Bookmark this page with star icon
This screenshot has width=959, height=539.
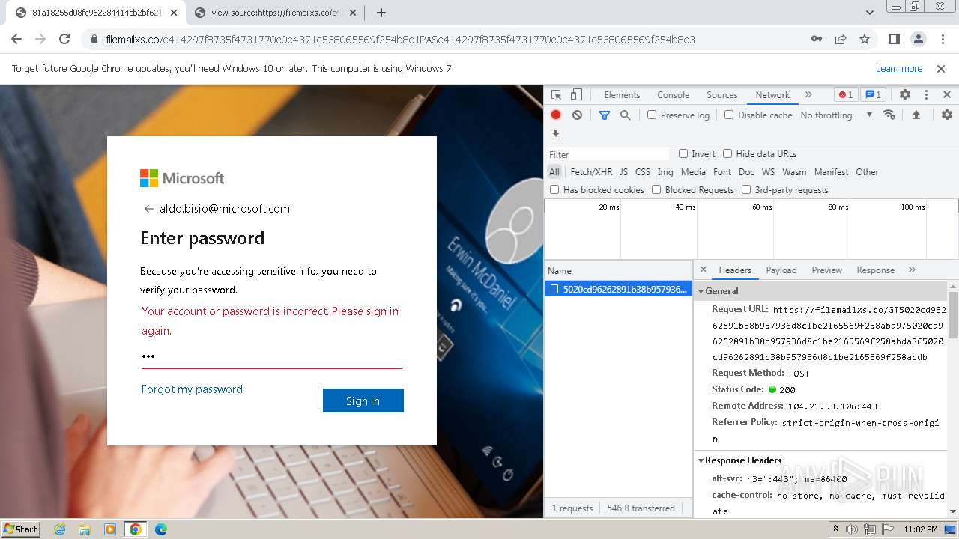[865, 39]
